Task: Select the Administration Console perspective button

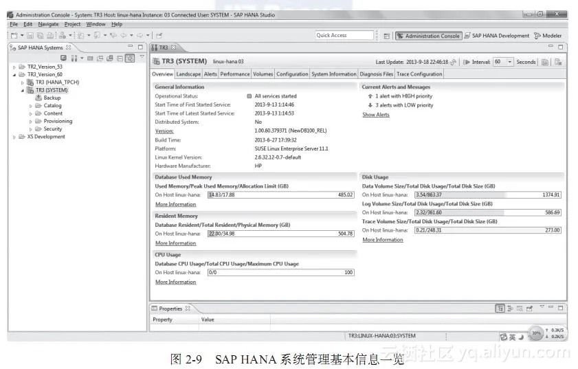Action: (x=429, y=36)
